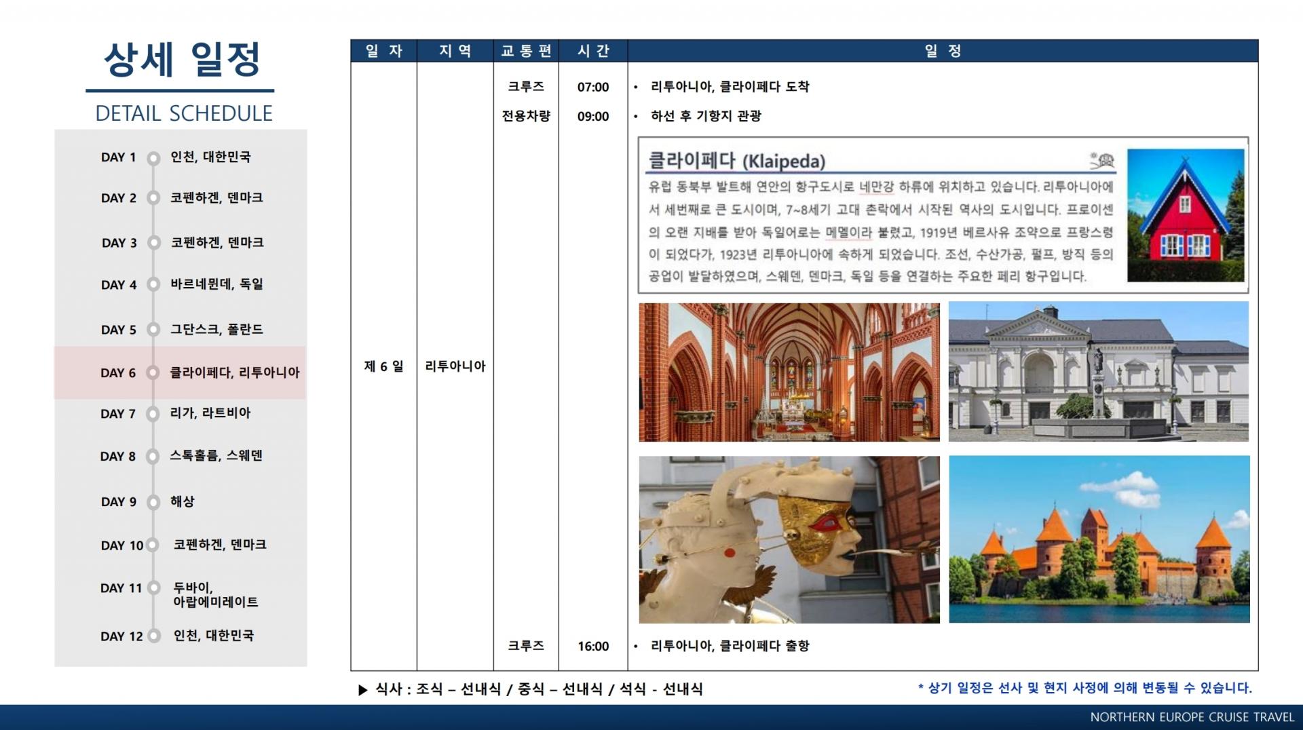Open DAY 4 바르네뮌데, 독일 entry
Screen dimensions: 1303x730
182,284
